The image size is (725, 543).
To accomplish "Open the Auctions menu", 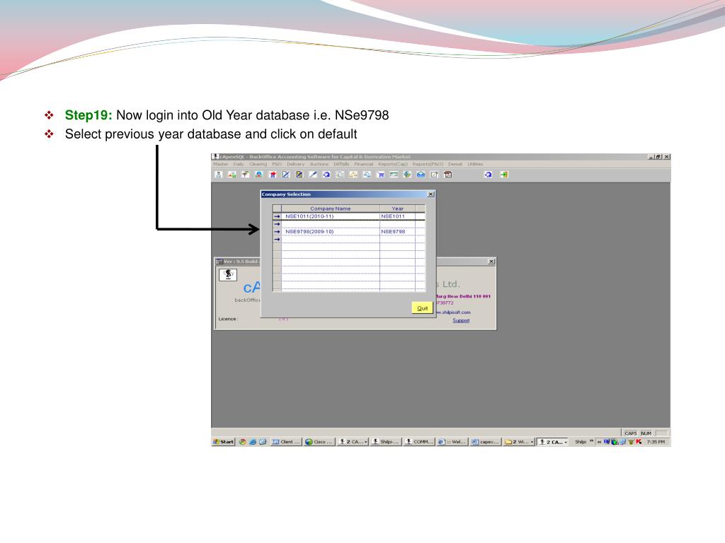I will click(319, 164).
